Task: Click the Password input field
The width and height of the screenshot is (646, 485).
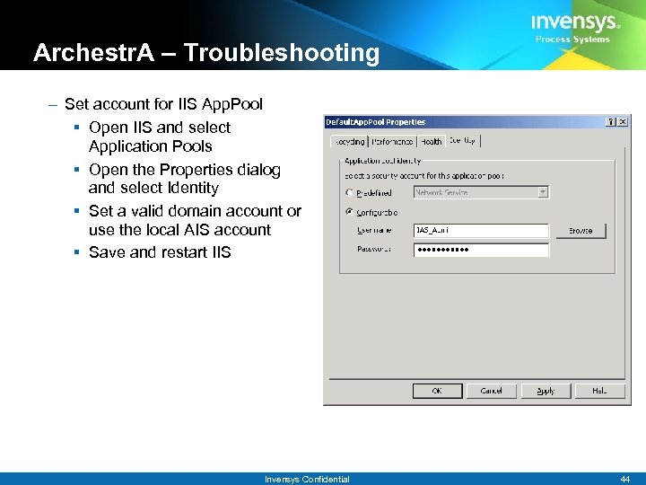Action: (x=481, y=250)
